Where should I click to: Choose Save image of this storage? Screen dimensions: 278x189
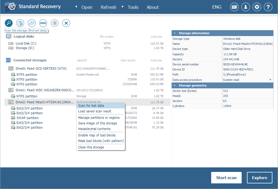click(98, 123)
